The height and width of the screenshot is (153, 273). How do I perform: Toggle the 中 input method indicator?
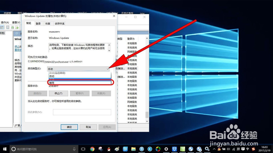point(248,149)
